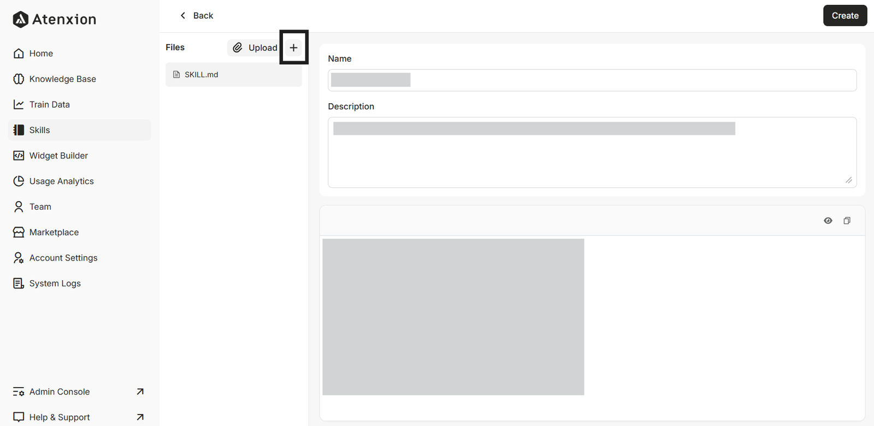Click the Account Settings label

point(63,258)
